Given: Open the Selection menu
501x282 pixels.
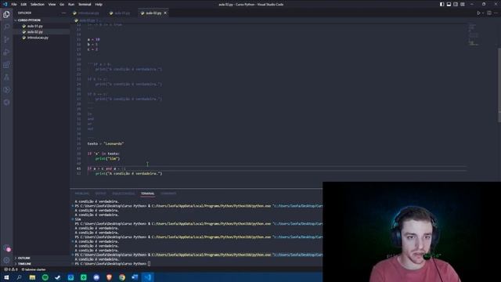Looking at the screenshot, I should coord(38,5).
